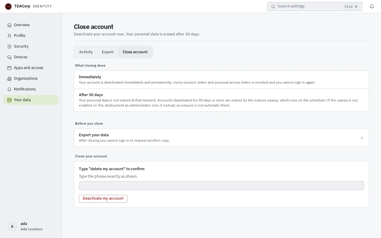
Task: Open Notifications settings in sidebar
Action: pos(31,89)
